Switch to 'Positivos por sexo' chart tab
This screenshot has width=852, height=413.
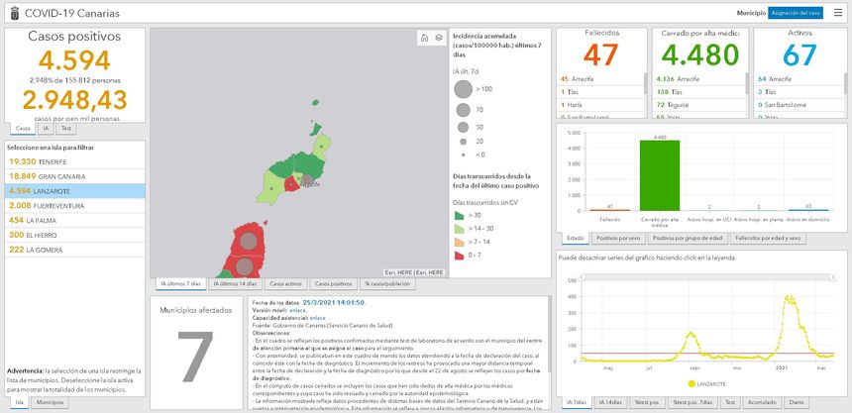(x=619, y=238)
